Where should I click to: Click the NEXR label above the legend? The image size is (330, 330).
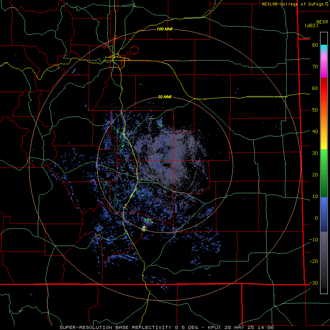(x=322, y=22)
